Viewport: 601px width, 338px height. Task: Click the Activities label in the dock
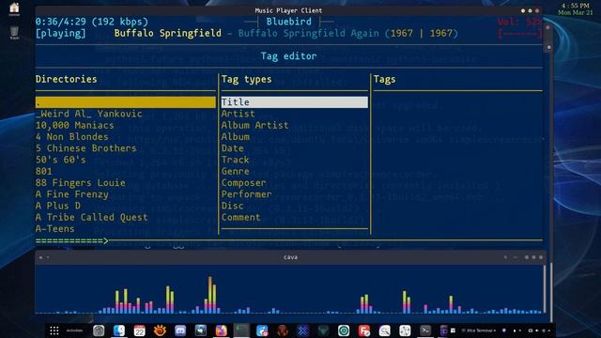[x=74, y=330]
